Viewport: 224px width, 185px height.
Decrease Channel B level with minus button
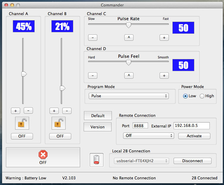[x=67, y=111]
